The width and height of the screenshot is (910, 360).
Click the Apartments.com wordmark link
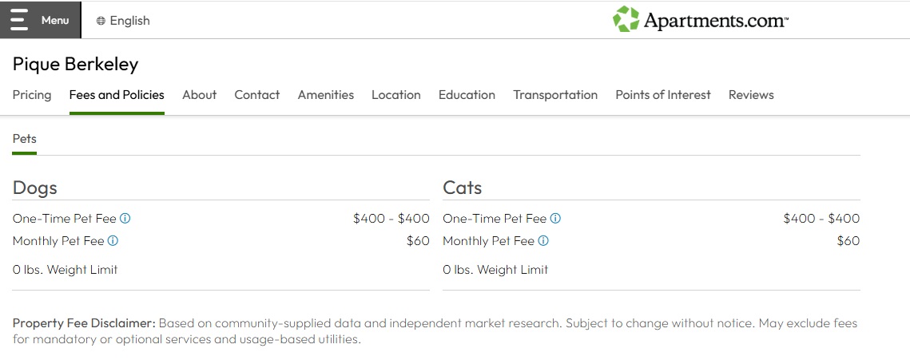[715, 20]
